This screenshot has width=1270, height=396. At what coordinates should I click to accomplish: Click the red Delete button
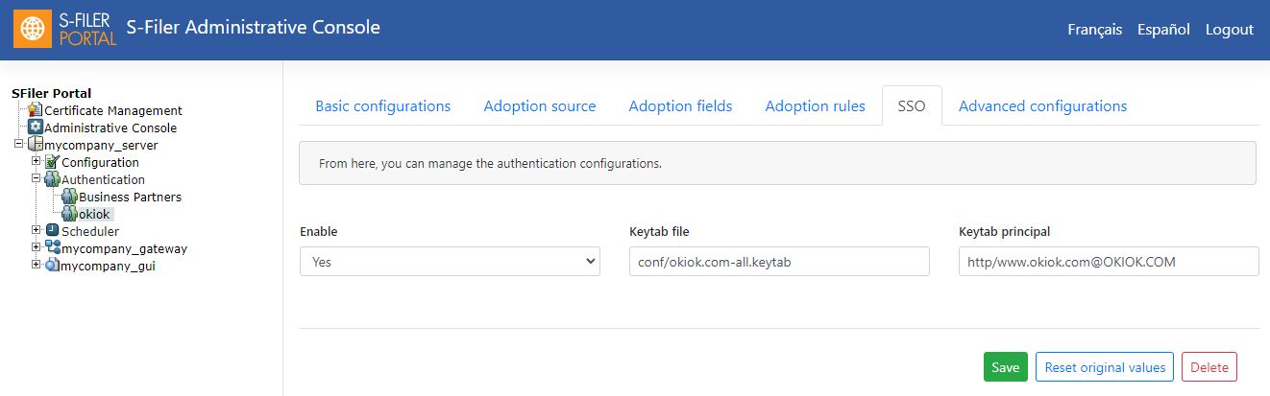[x=1209, y=367]
